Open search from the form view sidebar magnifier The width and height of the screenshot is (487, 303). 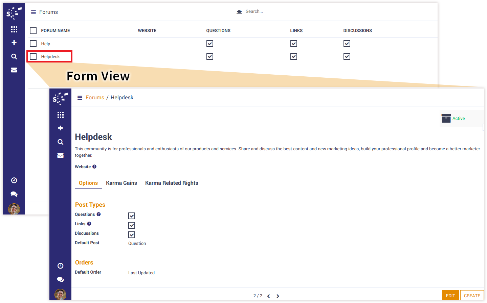tap(61, 142)
